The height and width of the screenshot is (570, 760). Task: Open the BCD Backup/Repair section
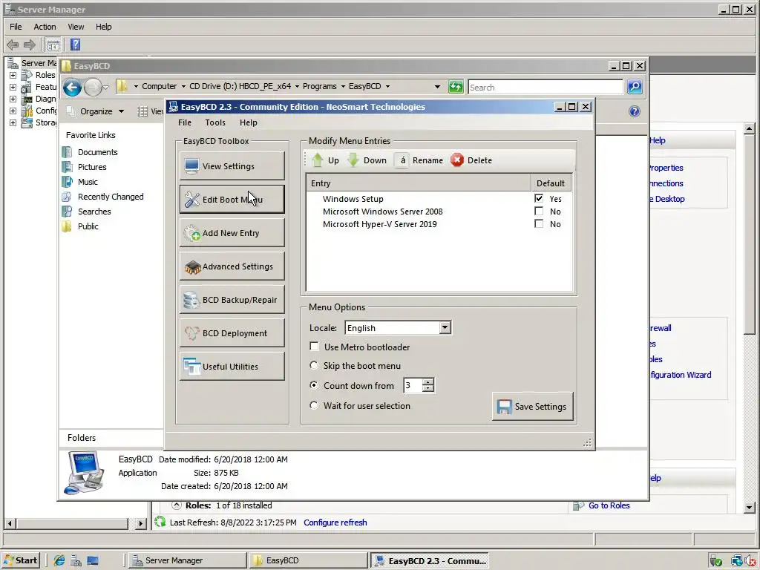tap(232, 300)
